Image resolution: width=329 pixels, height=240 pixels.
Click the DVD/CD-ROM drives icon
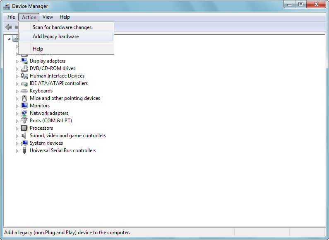24,68
